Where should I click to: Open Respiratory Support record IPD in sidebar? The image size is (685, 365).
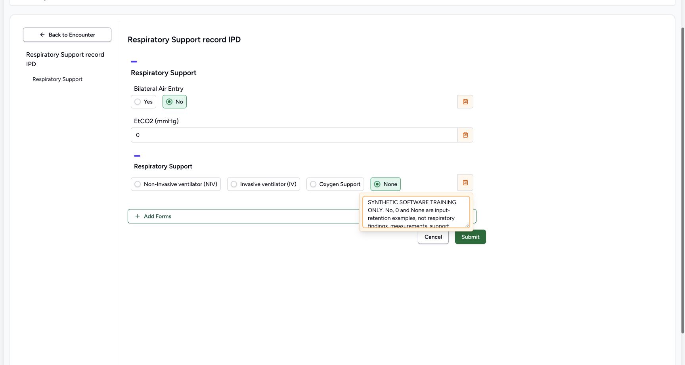click(x=65, y=59)
